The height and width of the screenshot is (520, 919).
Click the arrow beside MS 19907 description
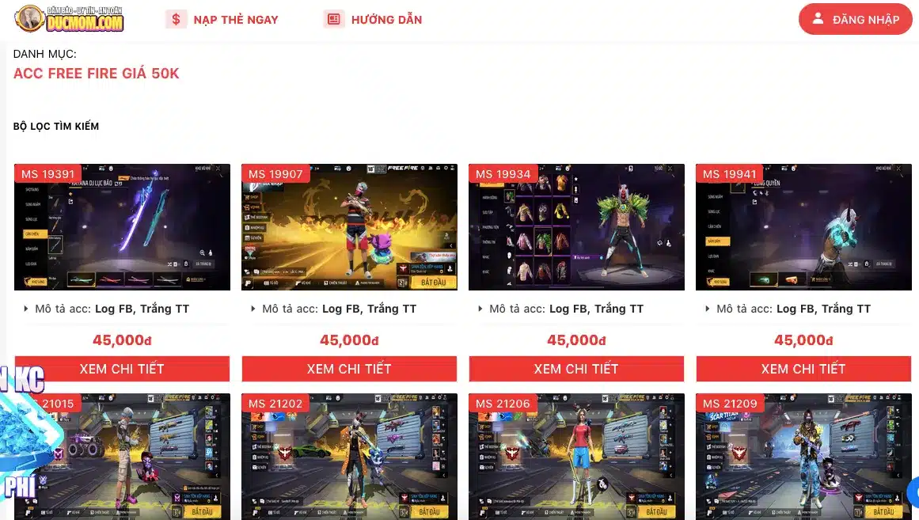coord(253,309)
